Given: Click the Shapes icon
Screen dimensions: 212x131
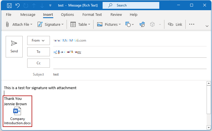Looking at the screenshot, I should coord(128,25).
